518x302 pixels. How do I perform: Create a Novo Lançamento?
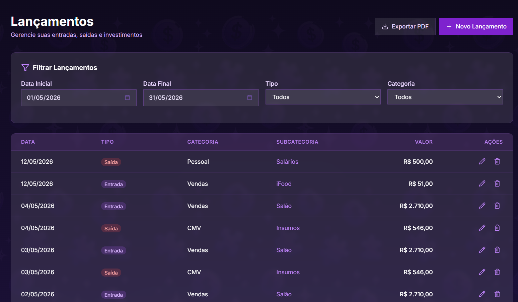pyautogui.click(x=476, y=26)
